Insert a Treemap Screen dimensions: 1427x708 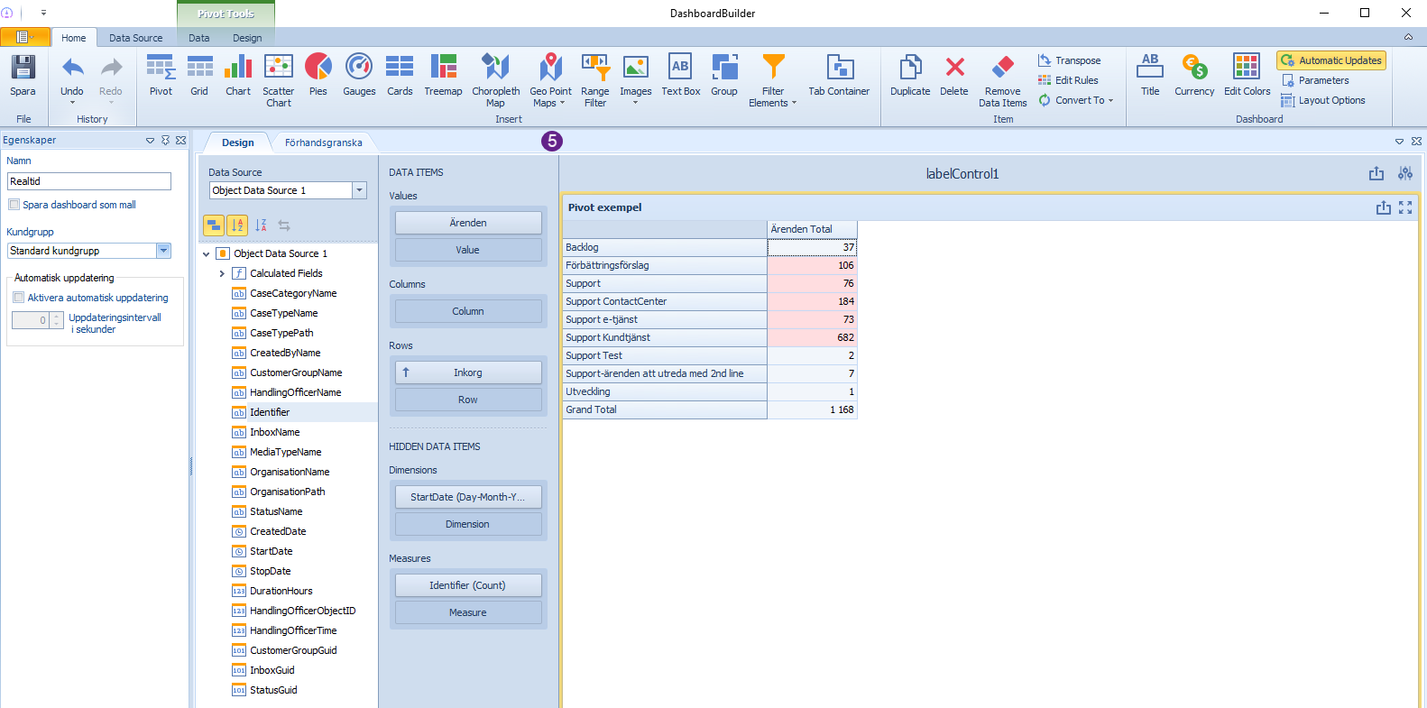tap(443, 76)
